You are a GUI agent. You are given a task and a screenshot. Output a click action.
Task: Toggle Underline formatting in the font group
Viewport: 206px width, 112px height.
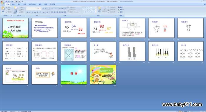click(32, 12)
